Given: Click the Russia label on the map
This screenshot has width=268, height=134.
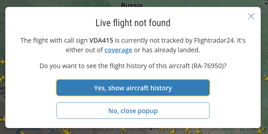Looking at the screenshot, I should point(132,5).
